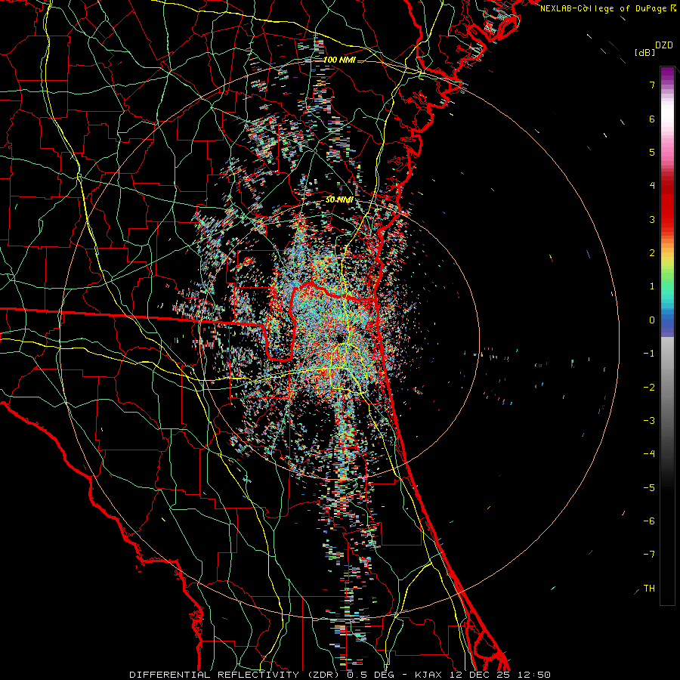This screenshot has width=680, height=680.
Task: Click the -4 value on the scale
Action: tap(649, 454)
